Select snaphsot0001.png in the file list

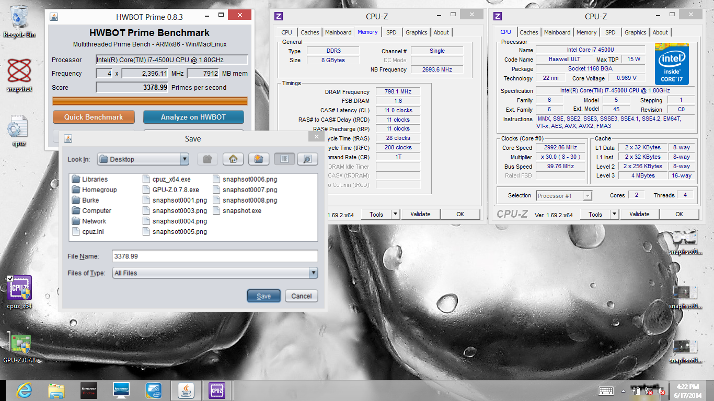175,200
